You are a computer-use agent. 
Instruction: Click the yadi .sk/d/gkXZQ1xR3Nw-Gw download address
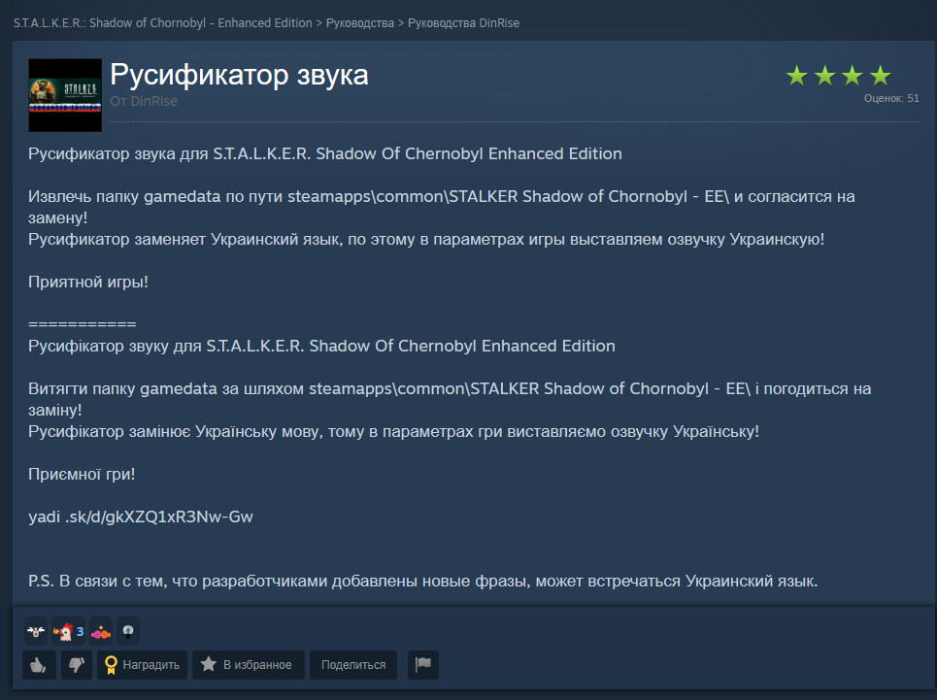point(141,517)
